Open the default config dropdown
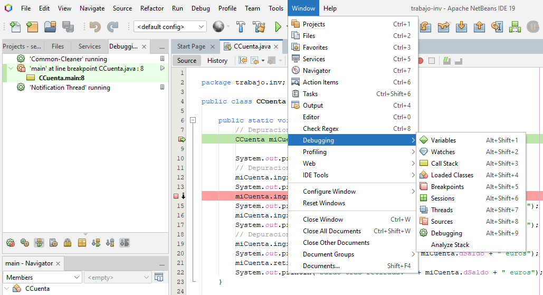 [x=170, y=26]
